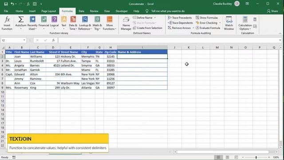Click the 100% zoom level text
Viewport: 284px width, 160px height.
[276, 157]
